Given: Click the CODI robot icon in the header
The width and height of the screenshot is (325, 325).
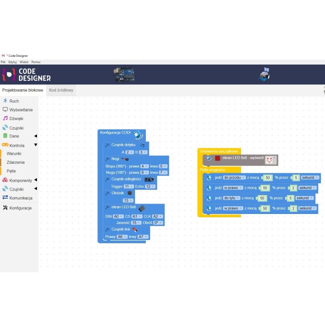Looking at the screenshot, I should [265, 74].
